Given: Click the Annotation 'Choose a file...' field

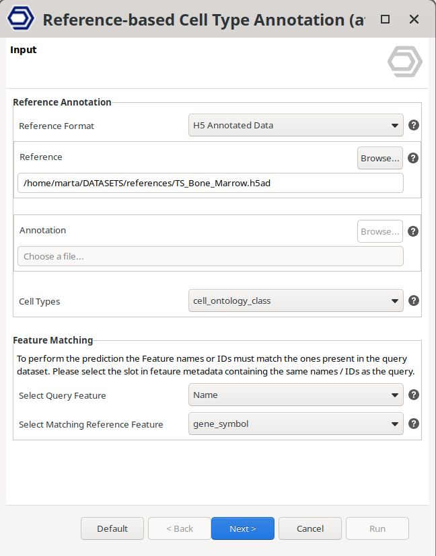Looking at the screenshot, I should click(210, 256).
